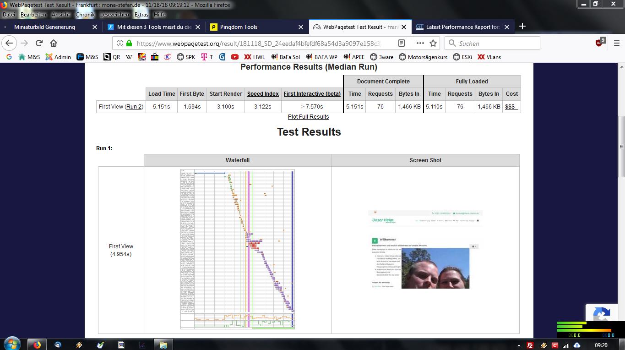Close the Miniaturbild Generierung tab
The height and width of the screenshot is (350, 625).
click(x=95, y=27)
